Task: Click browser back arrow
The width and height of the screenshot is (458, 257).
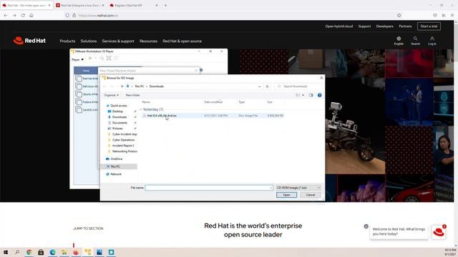Action: click(6, 16)
